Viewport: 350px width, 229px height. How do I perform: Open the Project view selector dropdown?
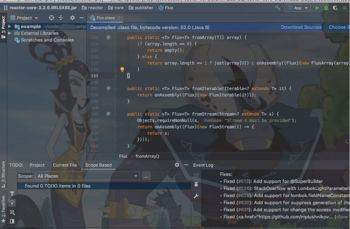point(24,18)
